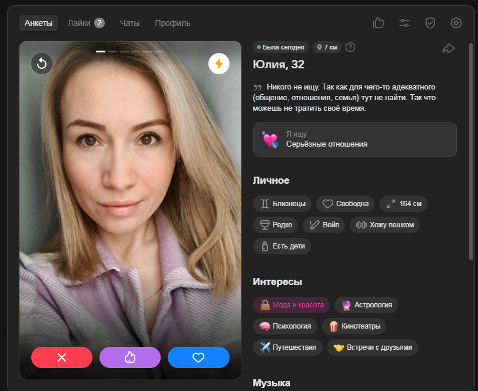Click the Вейп smoking tag
This screenshot has width=478, height=391.
[324, 225]
